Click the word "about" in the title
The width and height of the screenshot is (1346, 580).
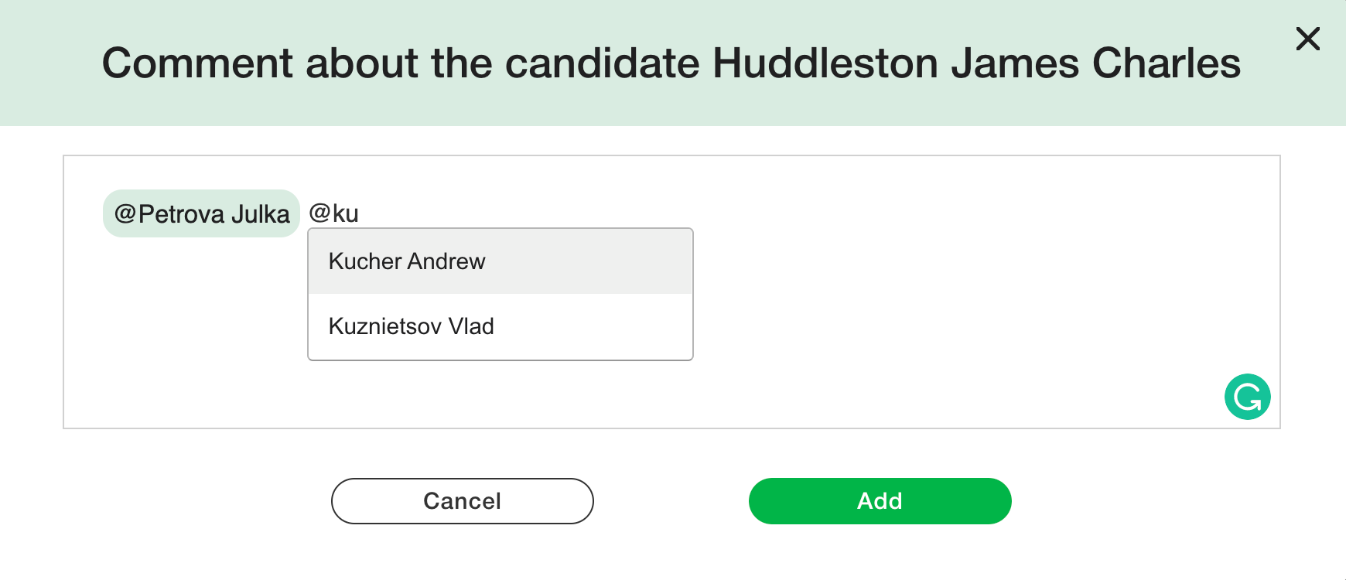tap(361, 63)
